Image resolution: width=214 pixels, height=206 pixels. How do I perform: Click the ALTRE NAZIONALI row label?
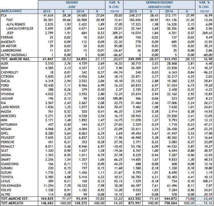pos(14,55)
